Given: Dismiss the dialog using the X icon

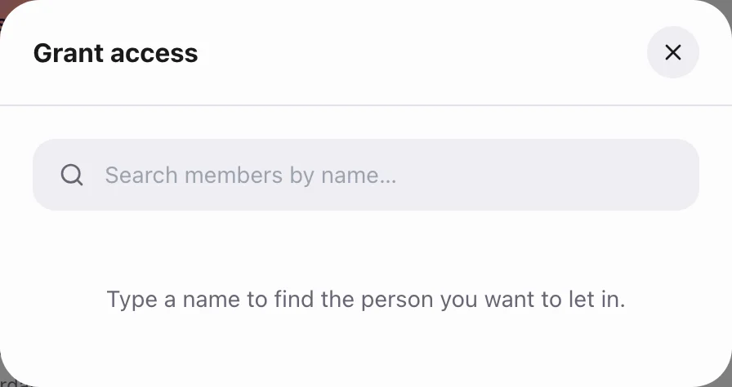Looking at the screenshot, I should 672,52.
